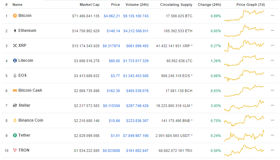280x160 pixels.
Task: Click the TRON 7-day price graph
Action: pyautogui.click(x=244, y=151)
